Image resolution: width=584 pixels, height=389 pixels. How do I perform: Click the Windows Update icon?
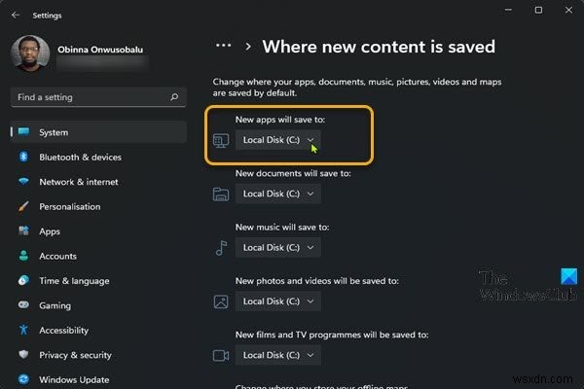pos(21,379)
